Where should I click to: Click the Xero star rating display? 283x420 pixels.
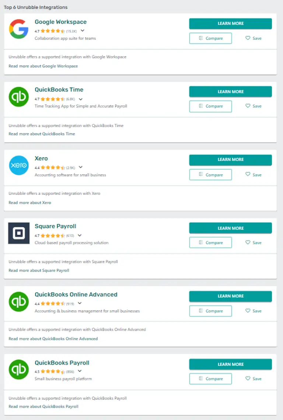53,168
